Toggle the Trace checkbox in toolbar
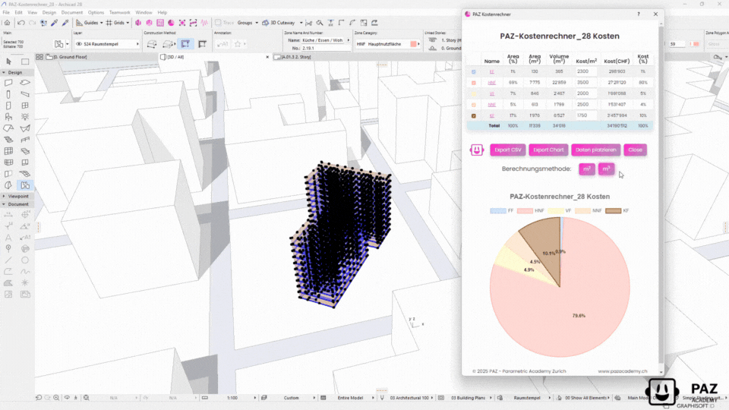Viewport: 729px width, 410px height. [218, 22]
